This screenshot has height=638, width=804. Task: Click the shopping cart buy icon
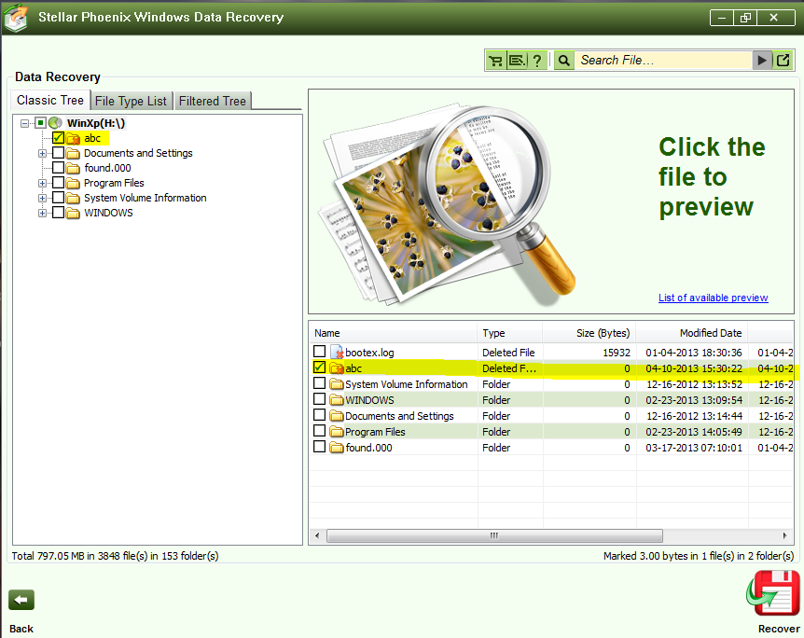495,61
